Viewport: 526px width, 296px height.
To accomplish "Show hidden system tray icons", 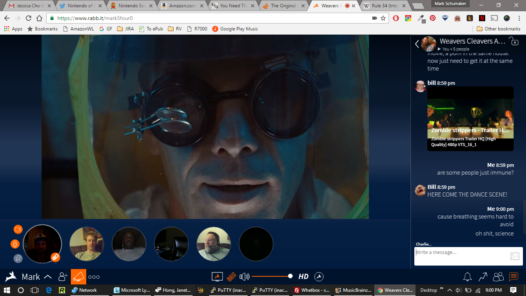I will coord(449,290).
